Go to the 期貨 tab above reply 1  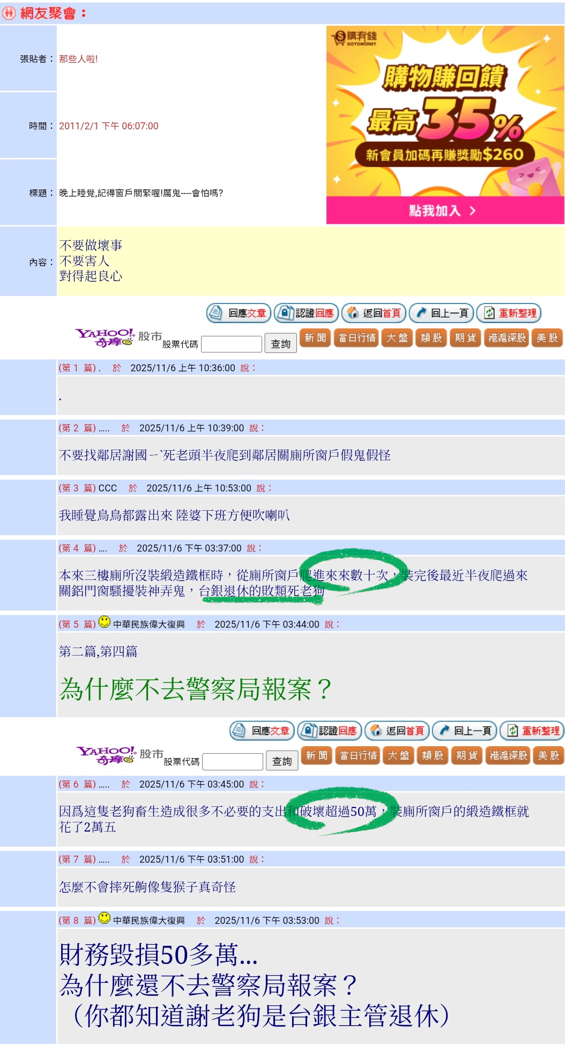[x=465, y=338]
